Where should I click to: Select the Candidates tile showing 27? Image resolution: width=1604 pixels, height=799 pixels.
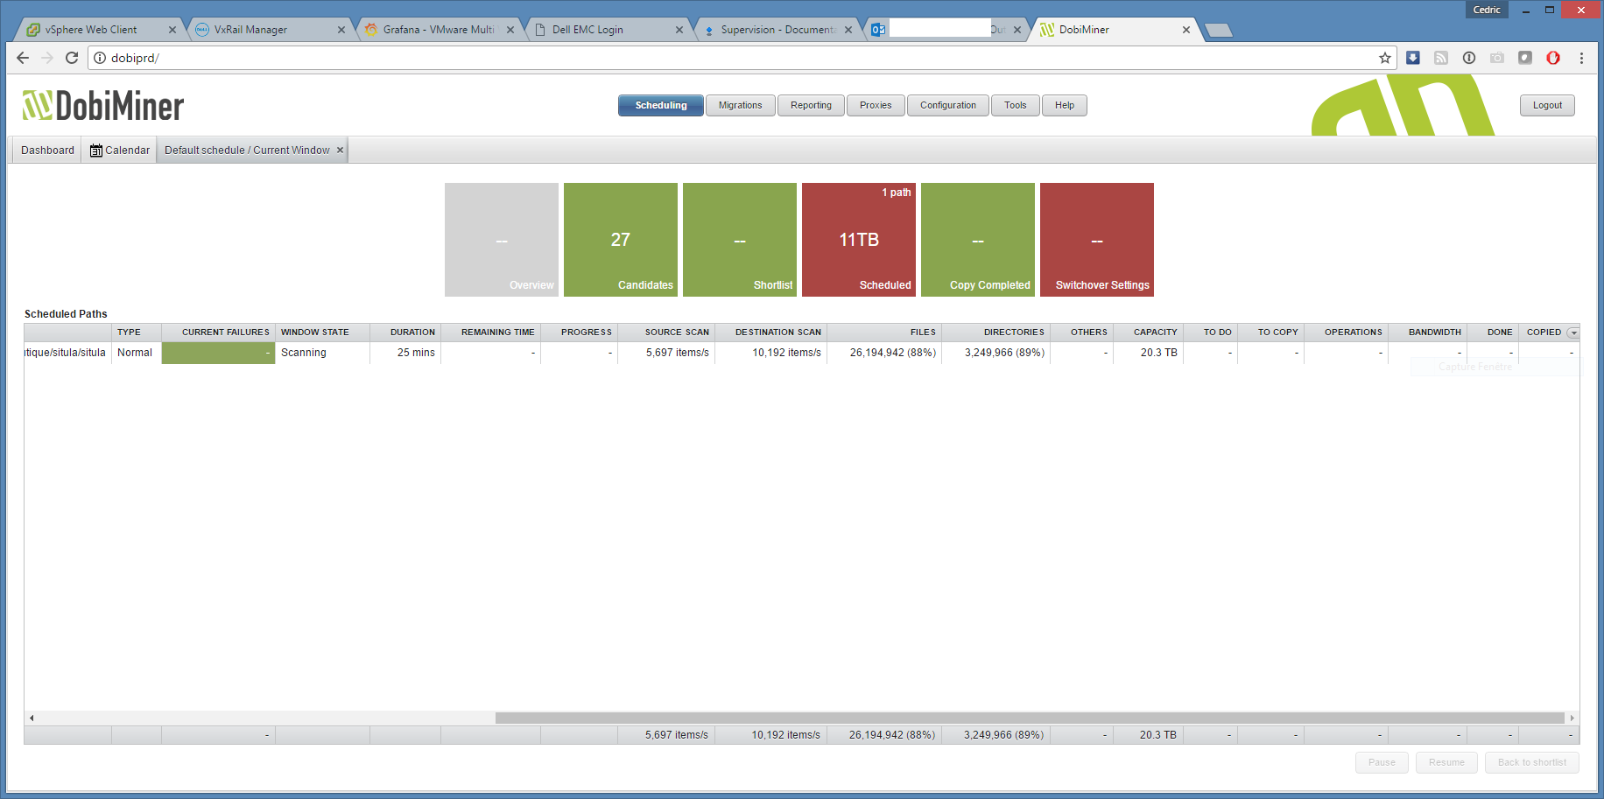[x=621, y=240]
